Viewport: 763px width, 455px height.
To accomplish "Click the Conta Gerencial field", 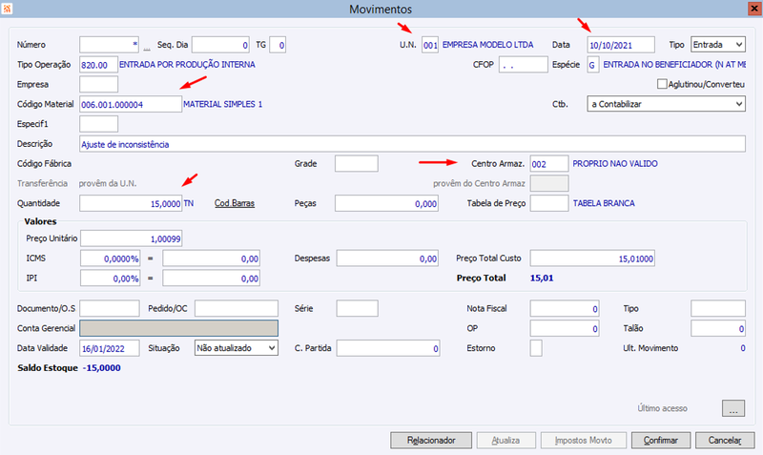I will click(179, 328).
